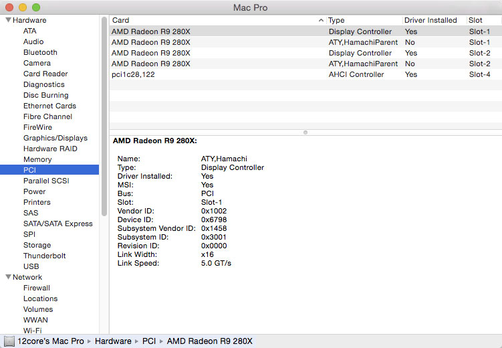
Task: Select Power in the sidebar
Action: click(x=34, y=191)
